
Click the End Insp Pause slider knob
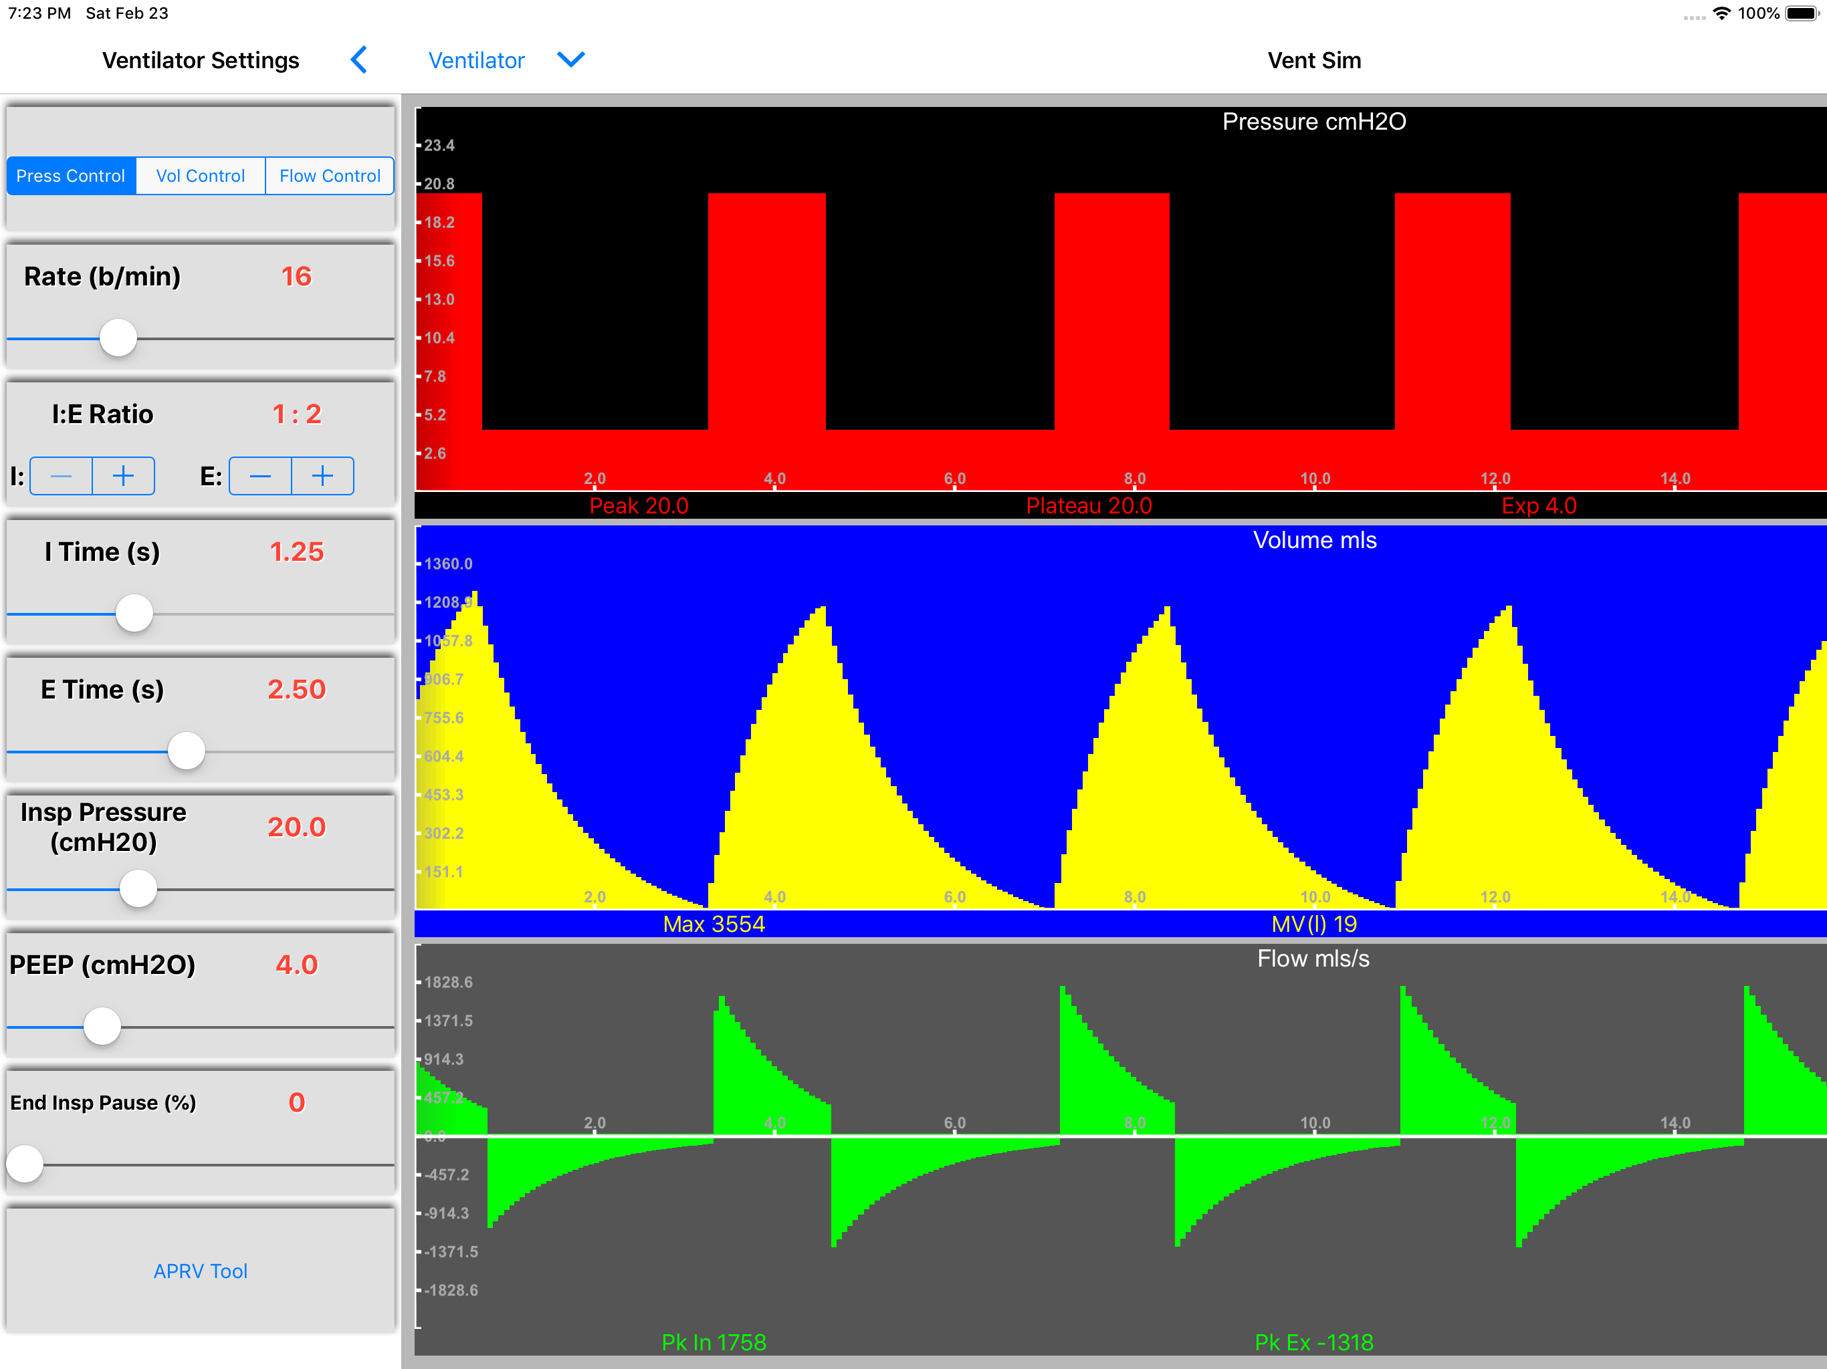pos(25,1164)
